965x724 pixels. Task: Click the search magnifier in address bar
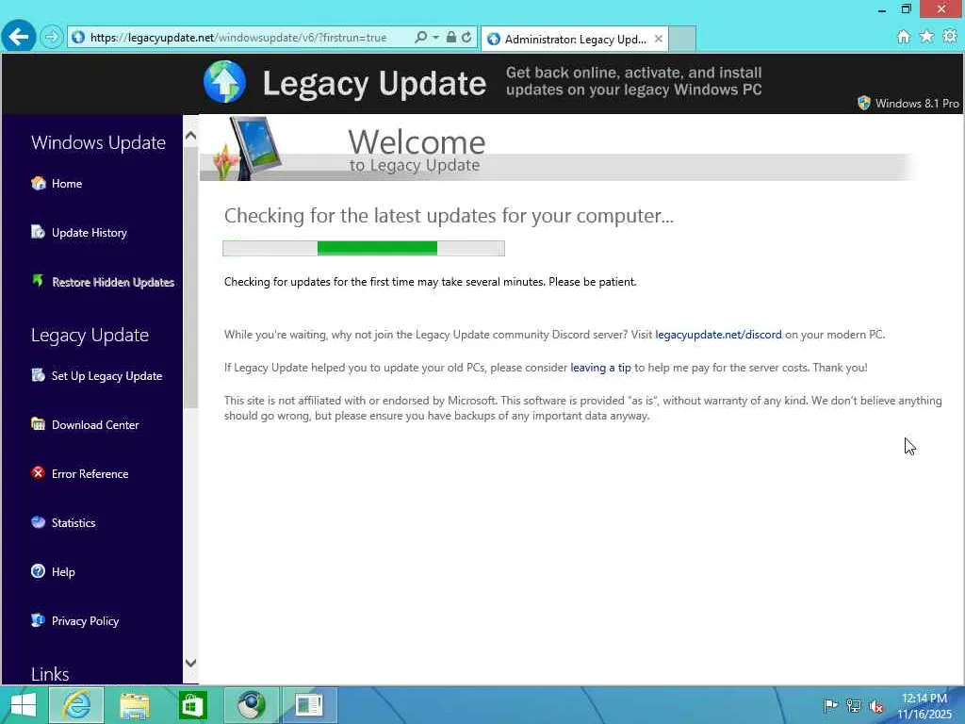[x=421, y=38]
